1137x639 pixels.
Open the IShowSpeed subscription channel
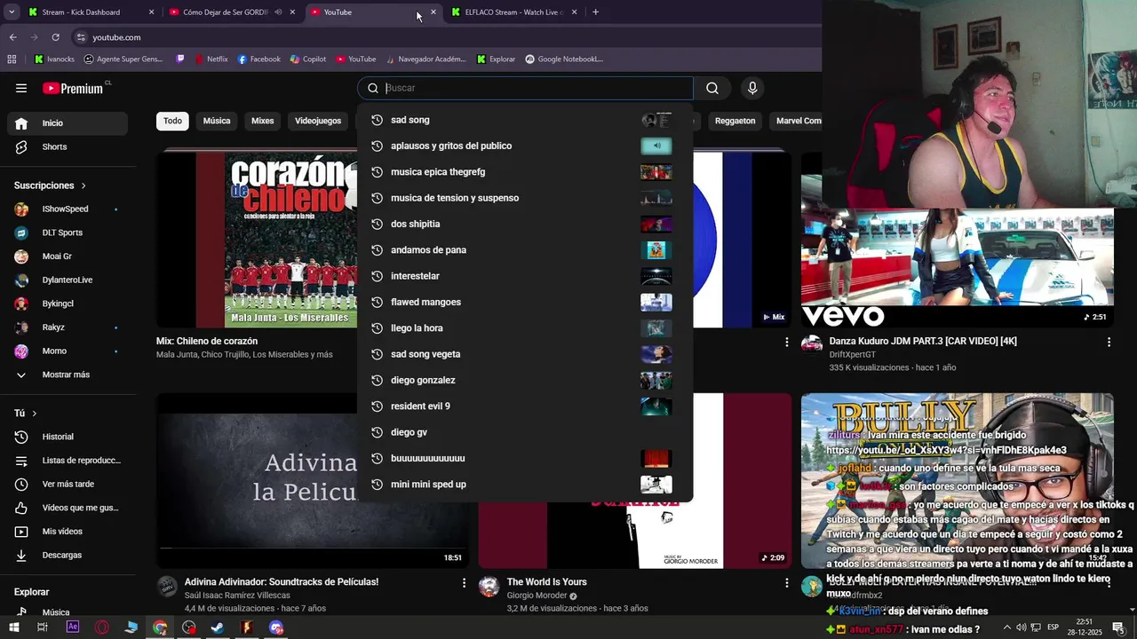68,209
